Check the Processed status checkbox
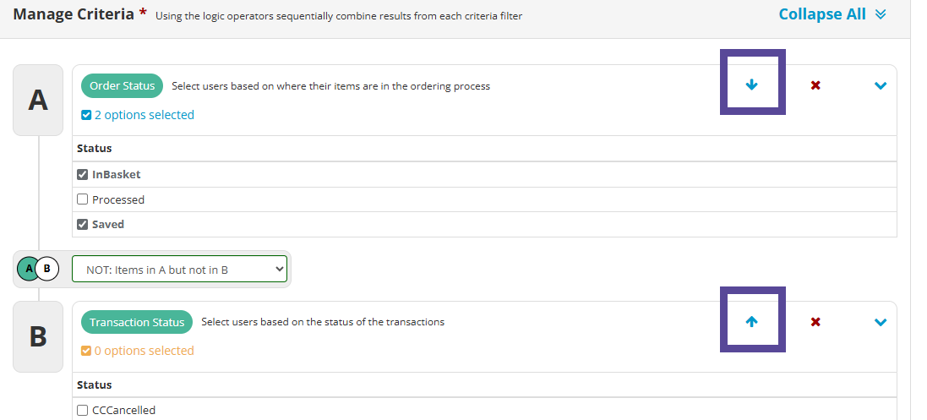Viewport: 927px width, 420px height. click(x=83, y=199)
